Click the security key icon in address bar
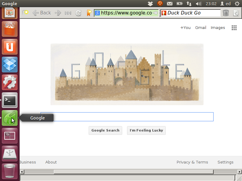 pyautogui.click(x=155, y=13)
